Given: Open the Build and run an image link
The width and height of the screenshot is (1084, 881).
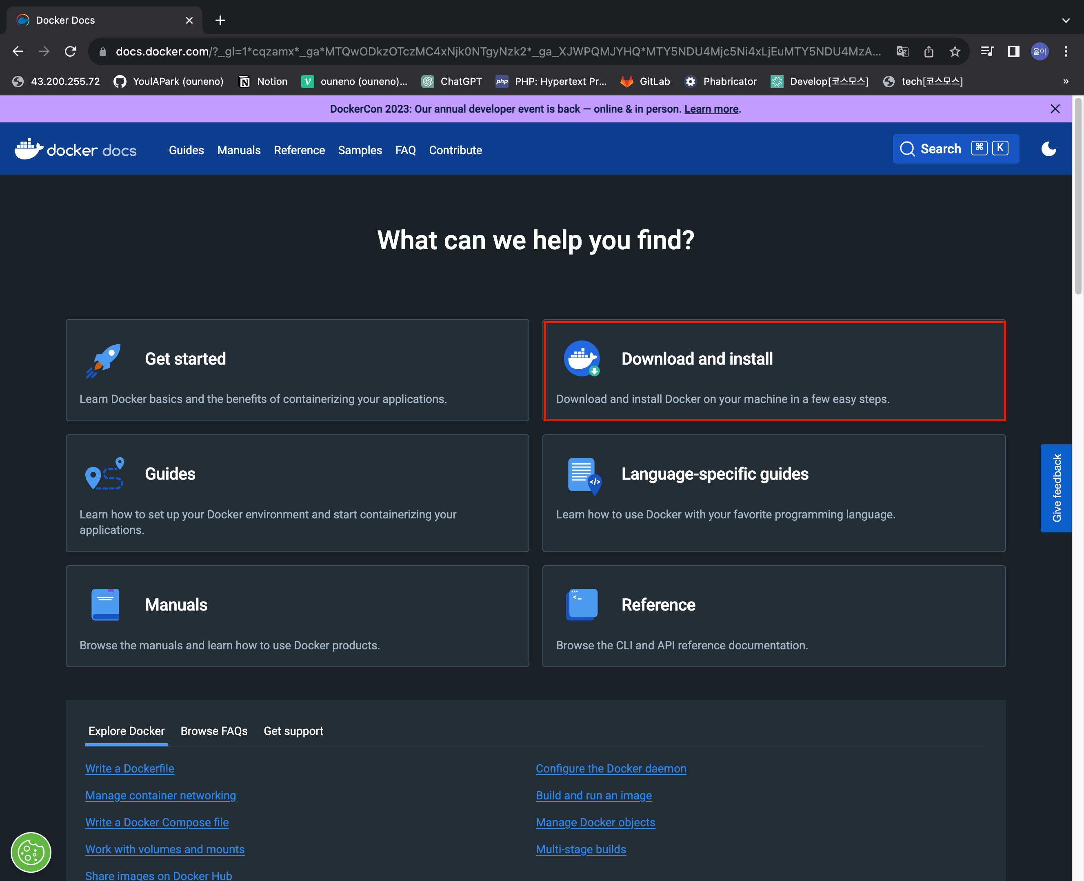Looking at the screenshot, I should click(593, 796).
